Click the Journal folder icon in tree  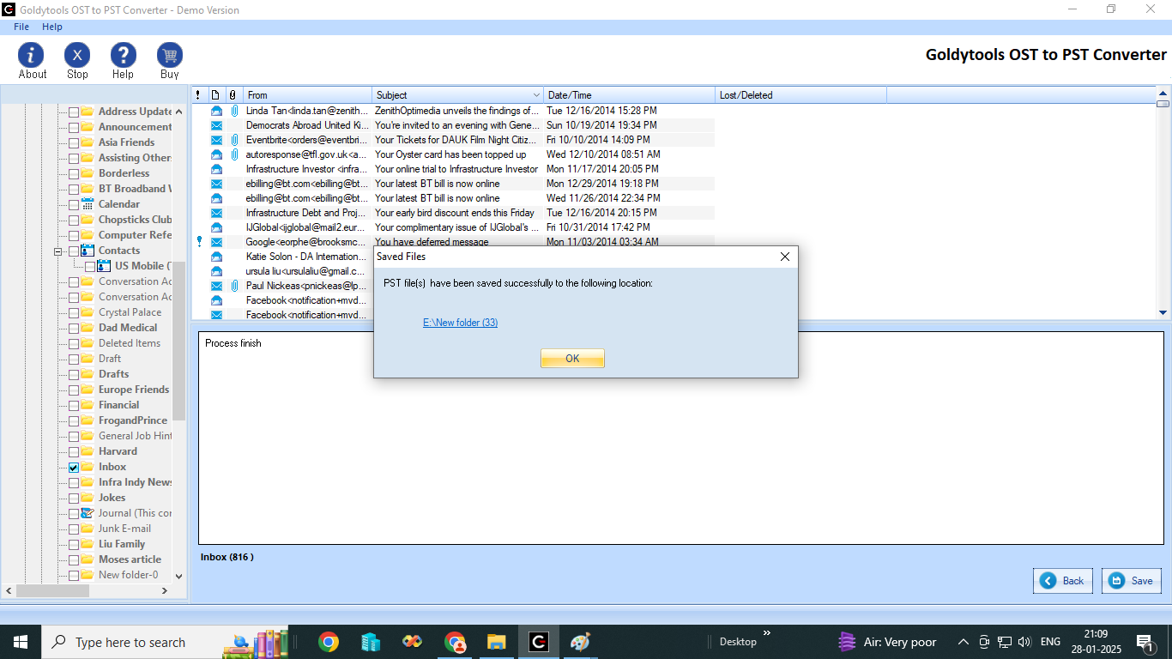88,513
